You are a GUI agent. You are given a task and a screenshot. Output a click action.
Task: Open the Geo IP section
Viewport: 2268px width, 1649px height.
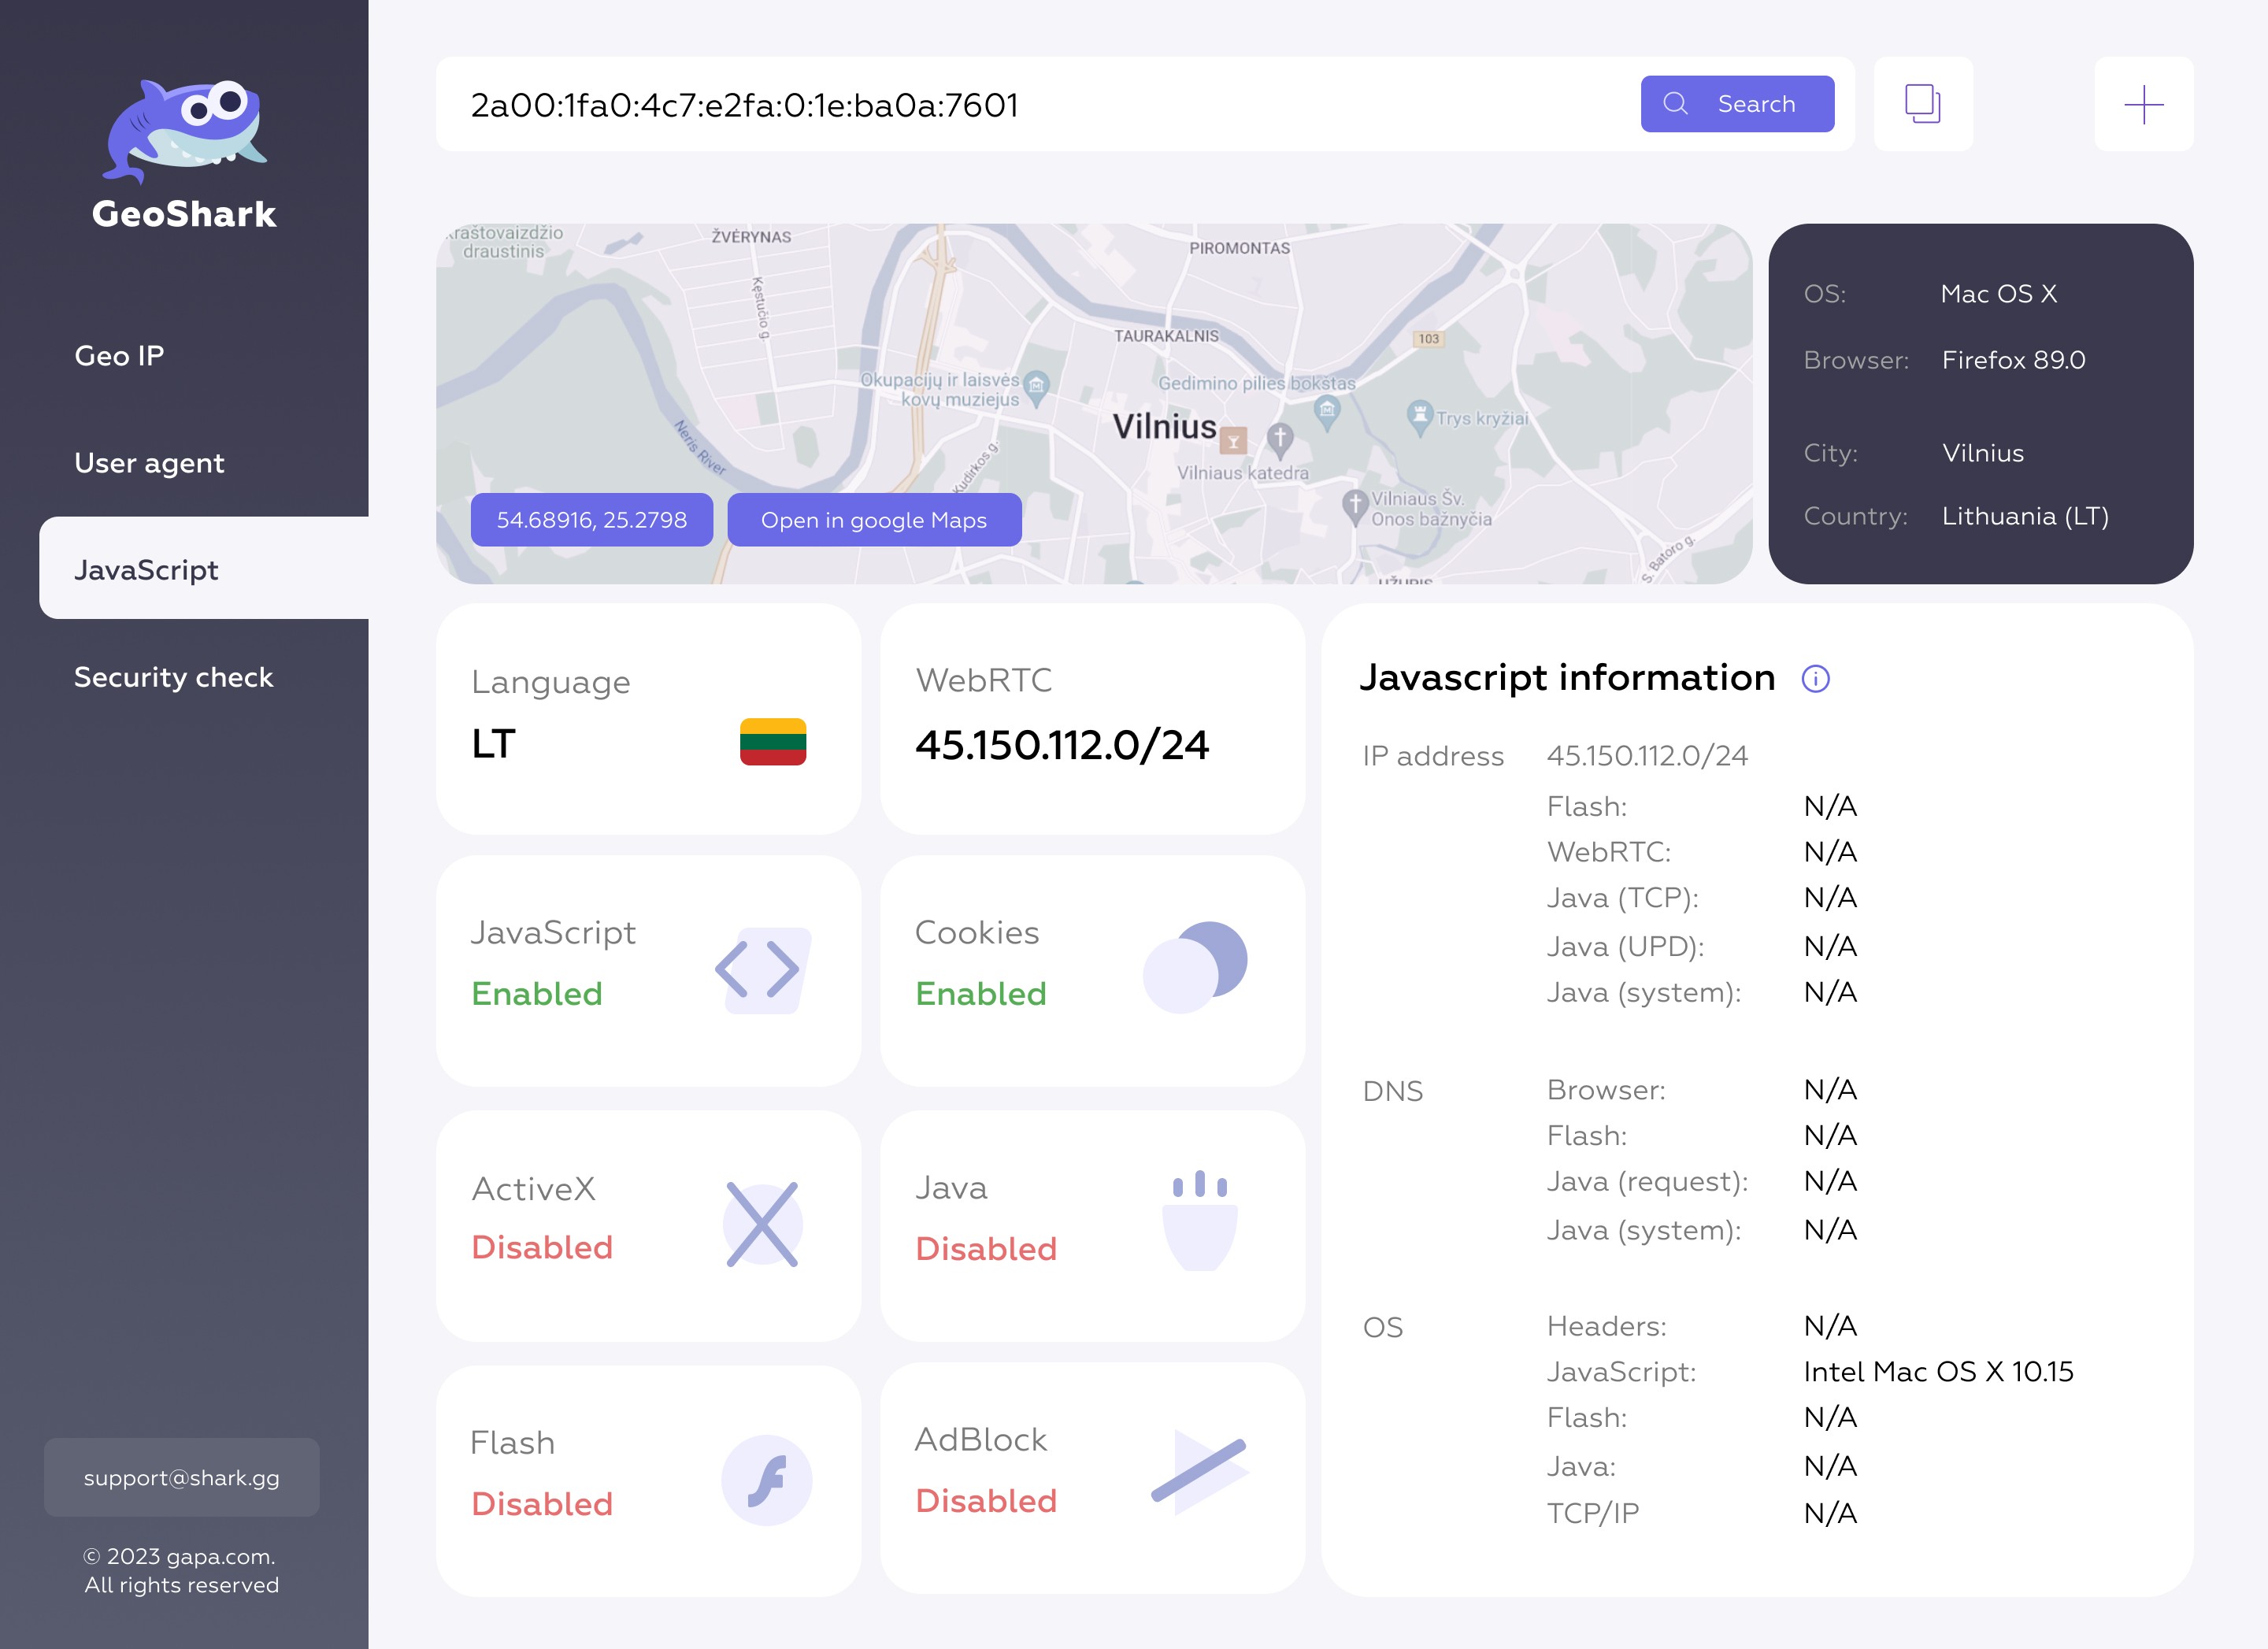pyautogui.click(x=119, y=356)
